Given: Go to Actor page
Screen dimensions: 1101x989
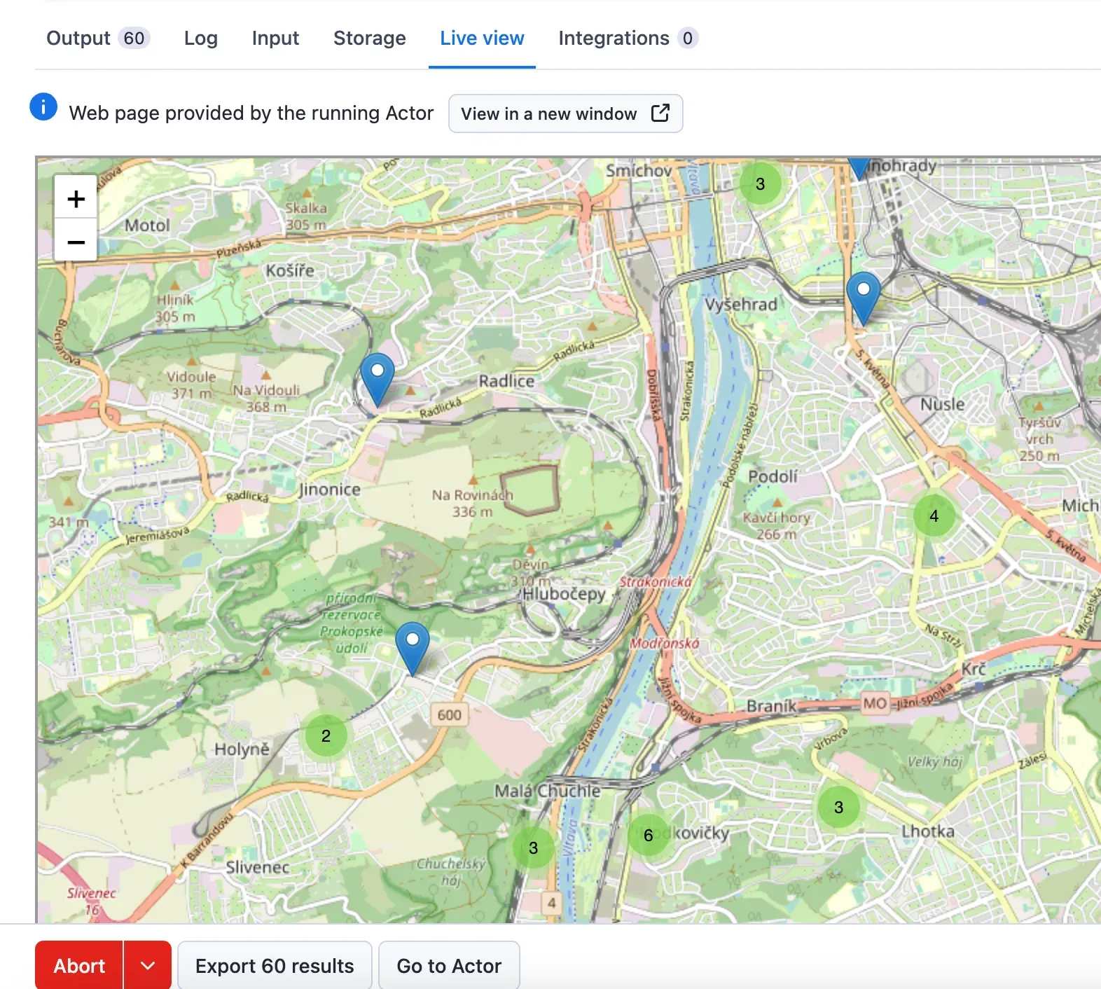Looking at the screenshot, I should click(x=449, y=966).
